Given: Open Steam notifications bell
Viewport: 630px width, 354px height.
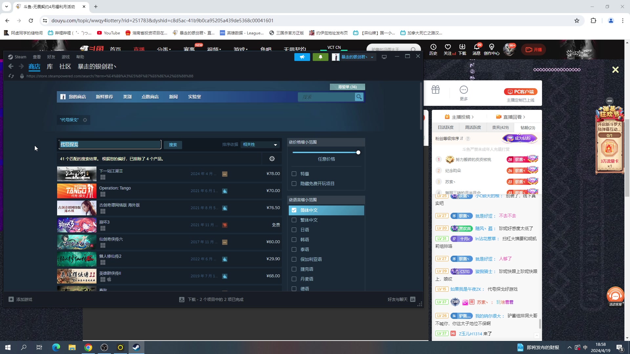Looking at the screenshot, I should 320,57.
